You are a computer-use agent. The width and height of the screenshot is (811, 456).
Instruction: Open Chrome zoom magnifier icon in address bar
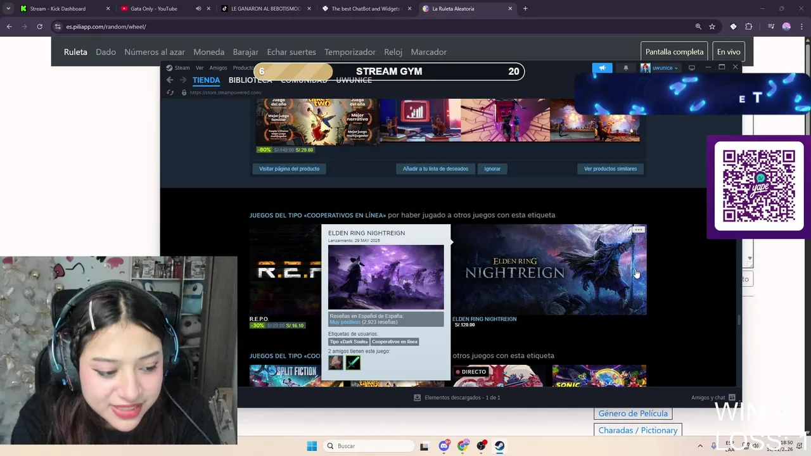point(698,27)
